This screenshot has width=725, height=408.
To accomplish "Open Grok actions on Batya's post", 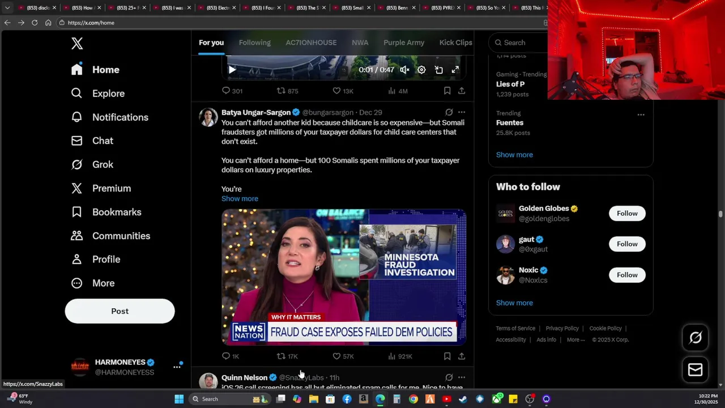I will point(449,112).
